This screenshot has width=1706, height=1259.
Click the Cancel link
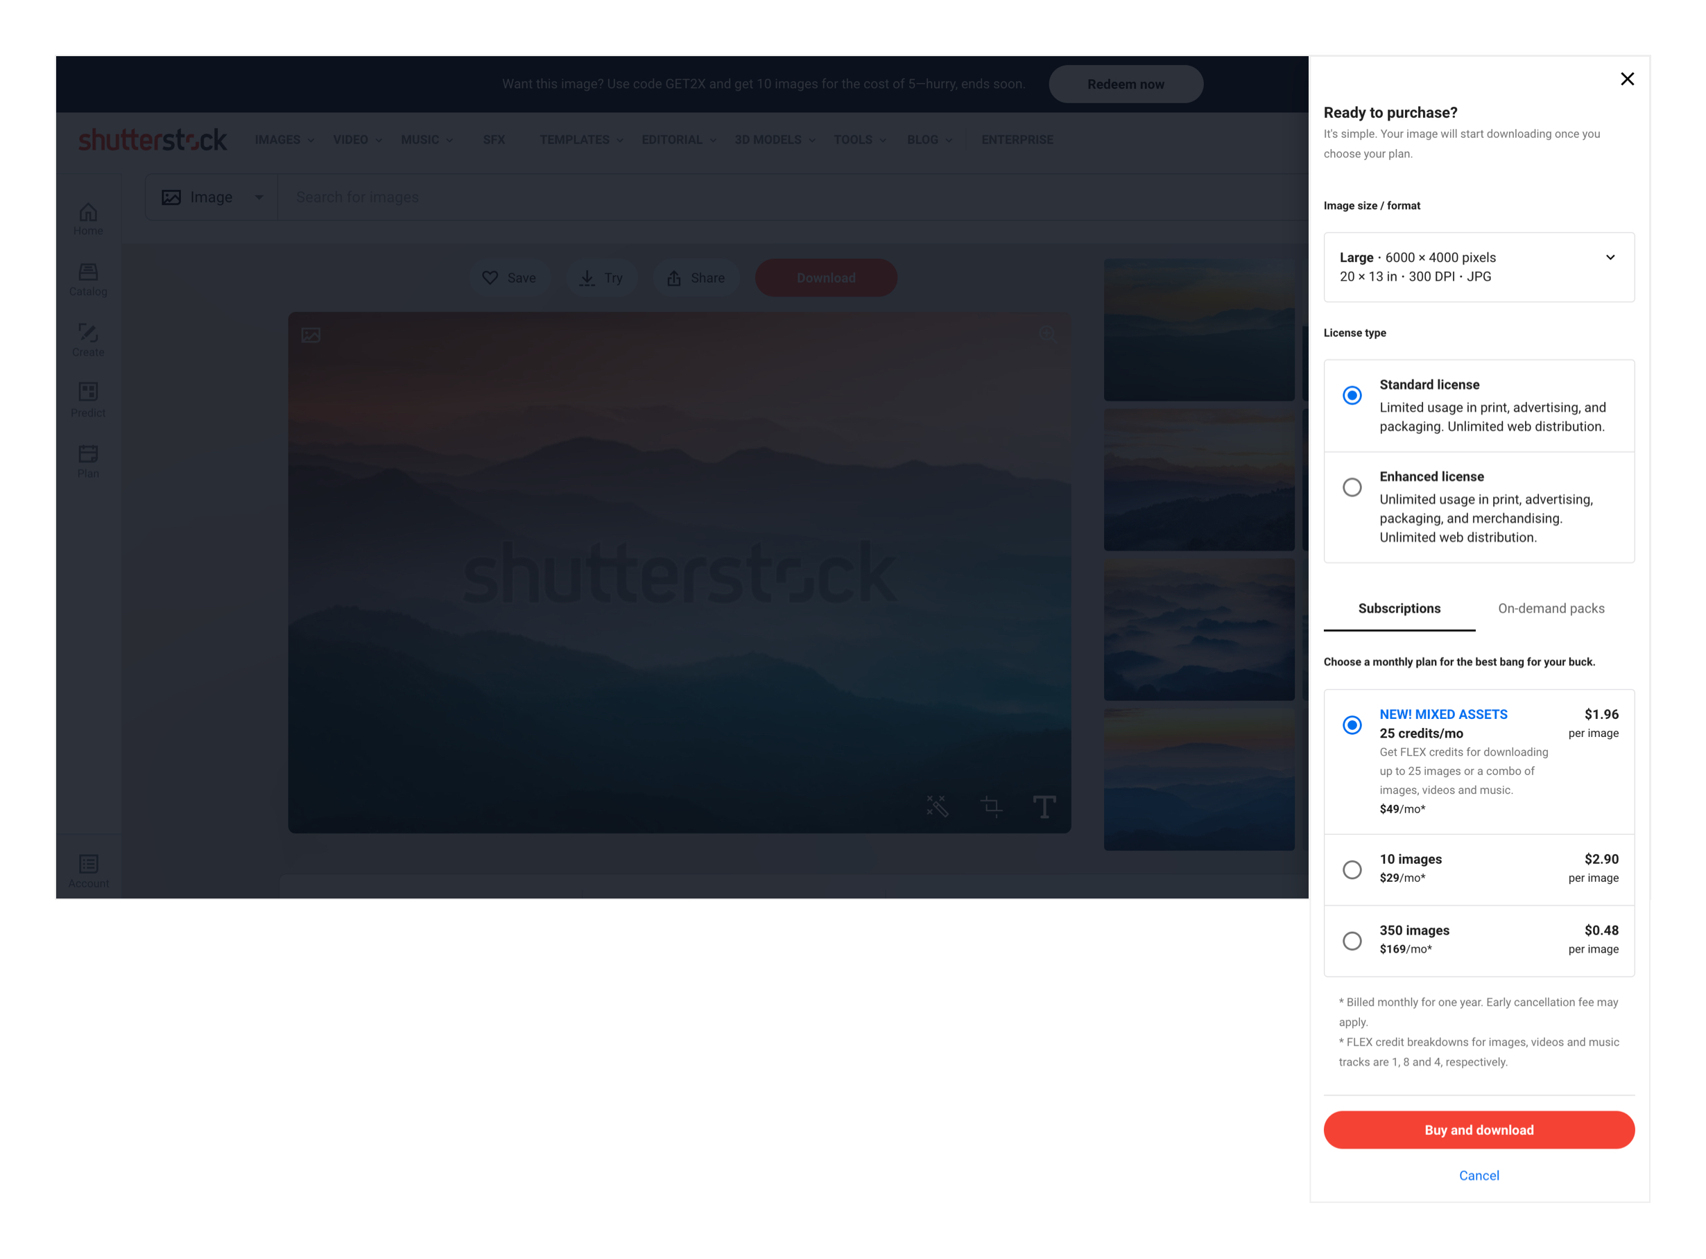coord(1479,1175)
